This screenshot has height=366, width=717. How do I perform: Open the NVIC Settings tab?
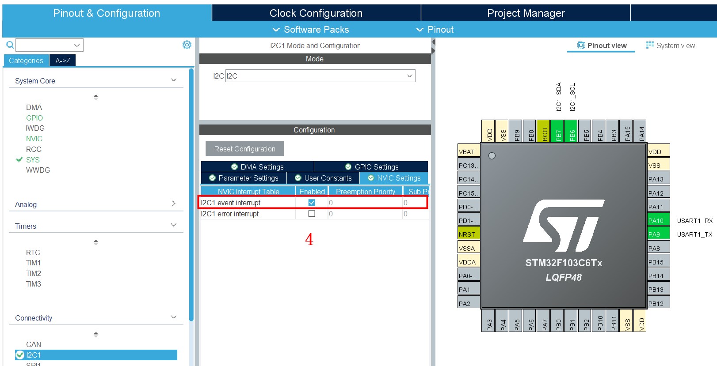394,178
